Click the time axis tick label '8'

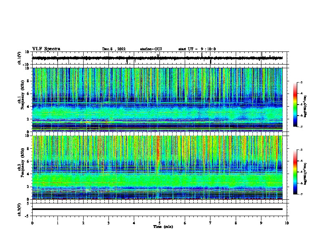click(236, 223)
